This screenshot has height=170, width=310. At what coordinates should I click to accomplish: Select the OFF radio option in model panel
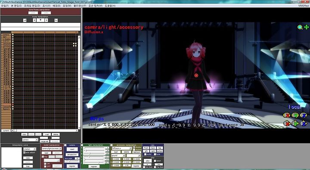point(45,166)
